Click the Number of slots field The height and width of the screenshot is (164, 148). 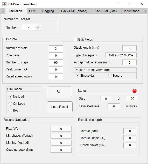[x=56, y=48]
